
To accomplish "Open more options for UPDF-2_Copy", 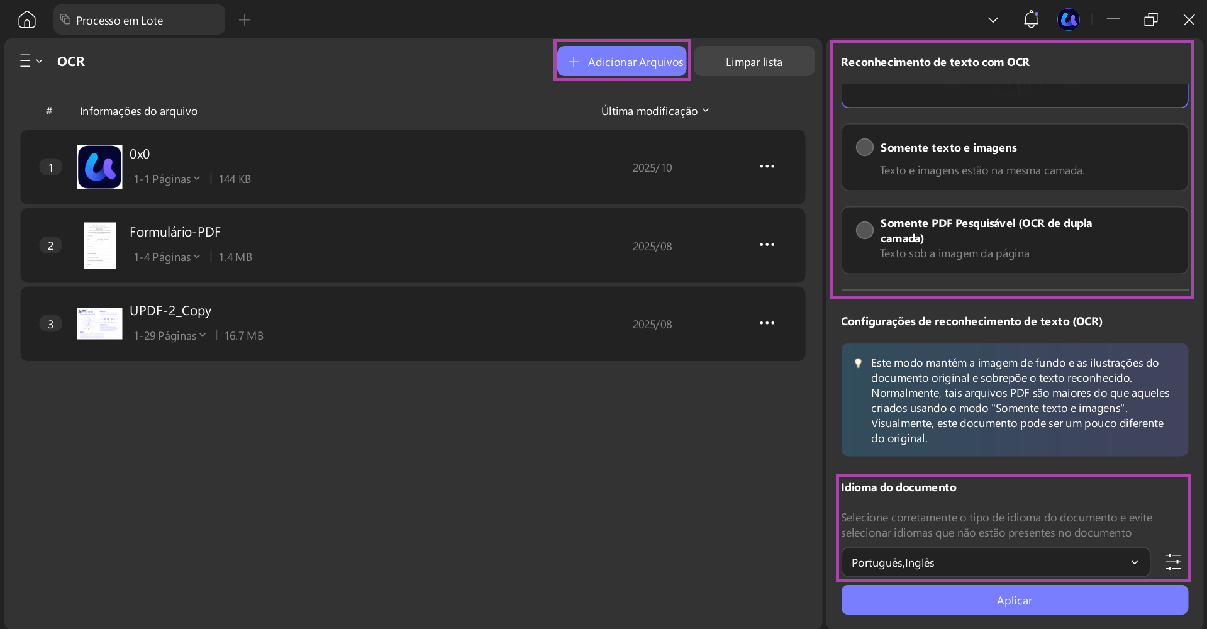I will (x=767, y=323).
